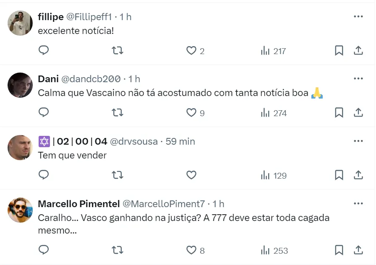376x265 pixels.
Task: Share Marcello Pimentel's tweet
Action: coord(358,250)
